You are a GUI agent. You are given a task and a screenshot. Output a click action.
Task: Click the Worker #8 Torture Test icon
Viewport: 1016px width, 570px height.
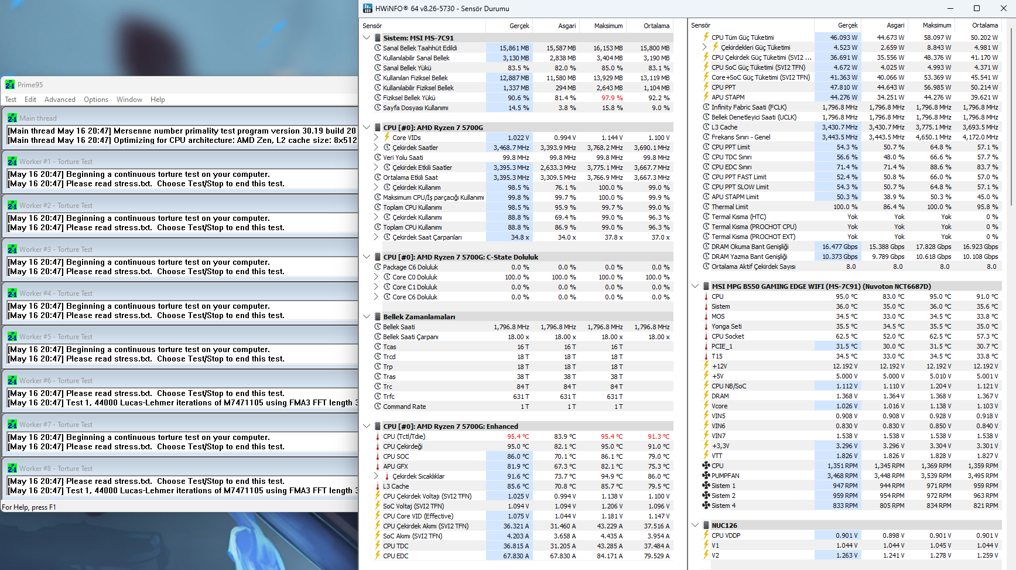pos(12,468)
